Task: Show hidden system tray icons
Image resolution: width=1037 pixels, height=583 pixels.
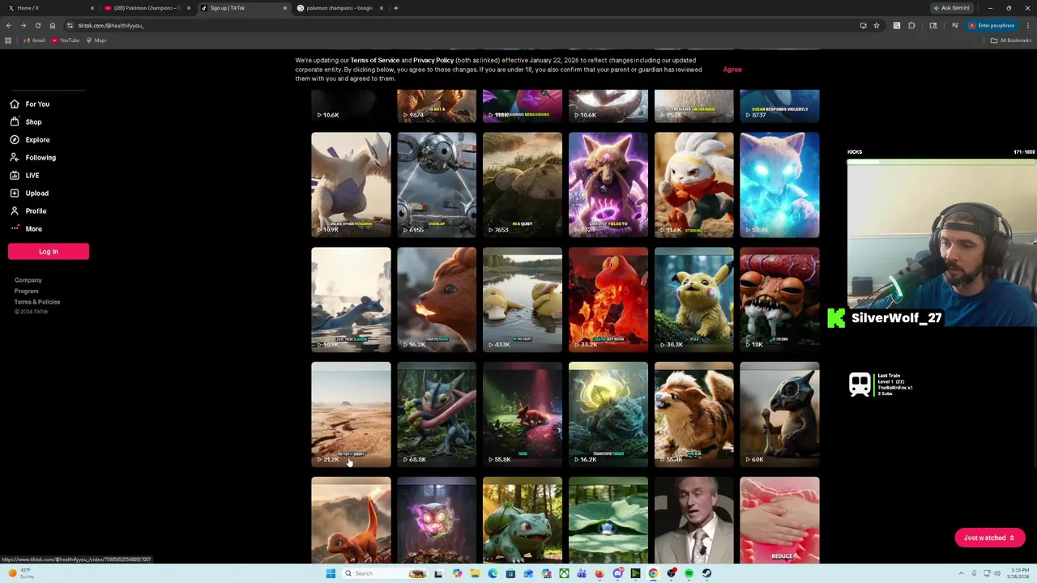Action: tap(961, 573)
